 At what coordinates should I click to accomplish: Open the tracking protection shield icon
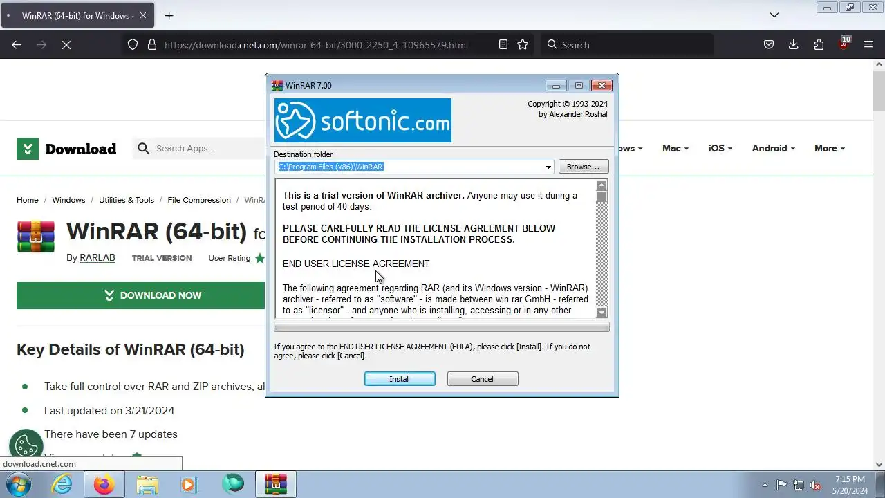coord(133,45)
